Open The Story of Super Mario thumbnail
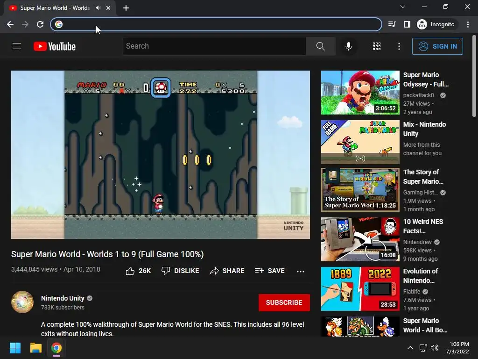Viewport: 478px width, 359px height. click(x=360, y=190)
